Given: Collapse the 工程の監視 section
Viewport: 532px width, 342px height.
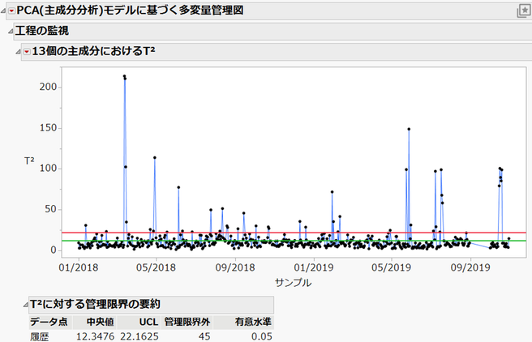Looking at the screenshot, I should [11, 31].
